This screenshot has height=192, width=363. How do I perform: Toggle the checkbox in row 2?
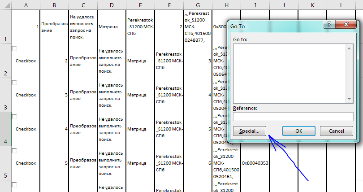[14, 48]
